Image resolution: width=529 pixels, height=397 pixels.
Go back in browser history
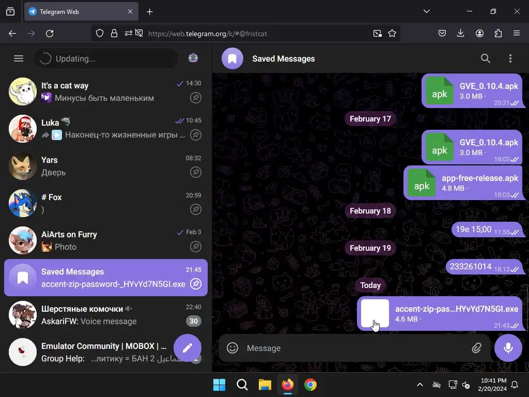(x=12, y=34)
